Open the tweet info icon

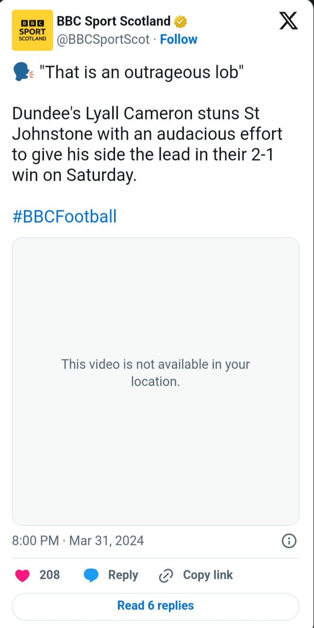(289, 541)
